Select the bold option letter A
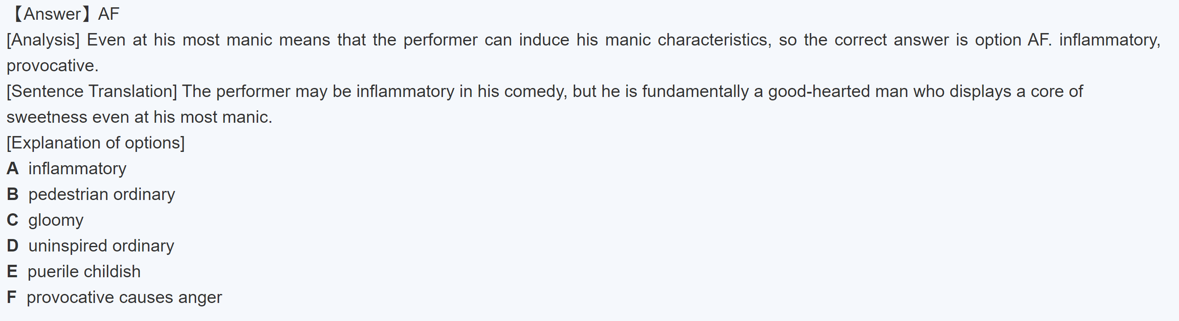The height and width of the screenshot is (321, 1179). point(12,169)
